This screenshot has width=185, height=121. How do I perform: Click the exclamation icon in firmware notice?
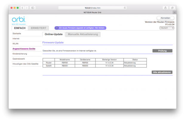click(57, 28)
